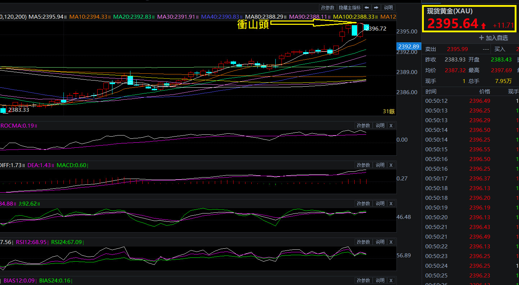Viewport: 519px width, 285px height.
Task: Close the KDJ indicator panel
Action: pos(391,203)
